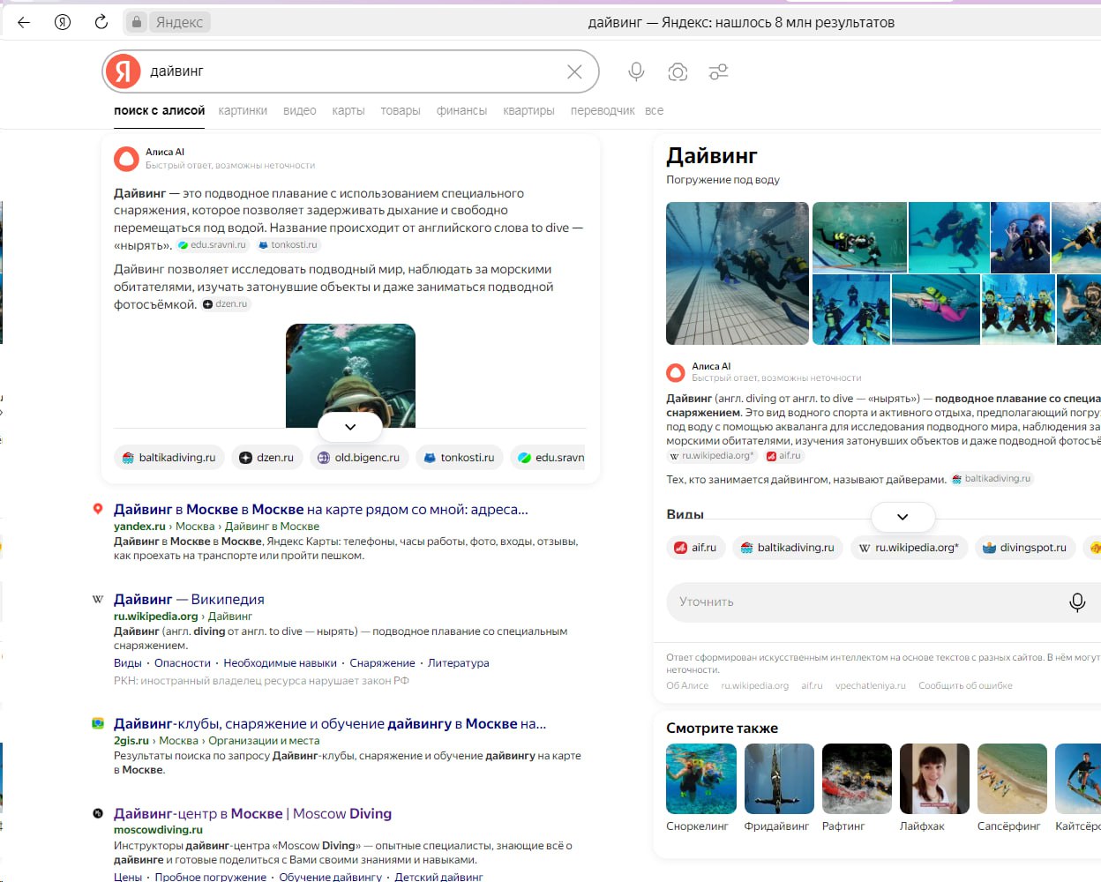Reload the page with refresh icon
1101x882 pixels.
click(101, 22)
